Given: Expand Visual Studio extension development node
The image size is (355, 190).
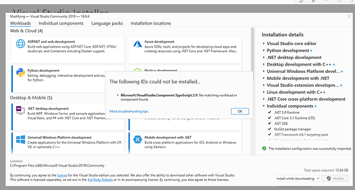Looking at the screenshot, I should [x=264, y=85].
